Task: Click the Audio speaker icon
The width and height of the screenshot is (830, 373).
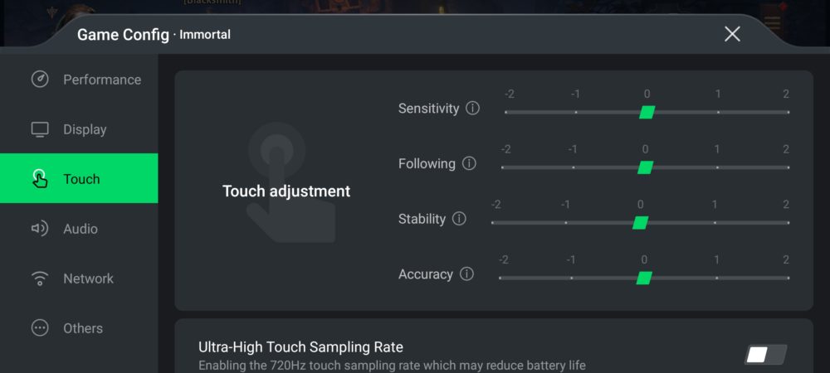Action: click(x=40, y=229)
